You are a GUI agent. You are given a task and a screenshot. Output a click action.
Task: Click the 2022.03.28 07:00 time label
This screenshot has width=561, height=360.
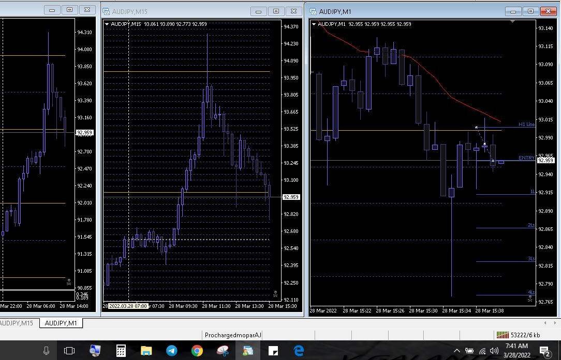(128, 306)
